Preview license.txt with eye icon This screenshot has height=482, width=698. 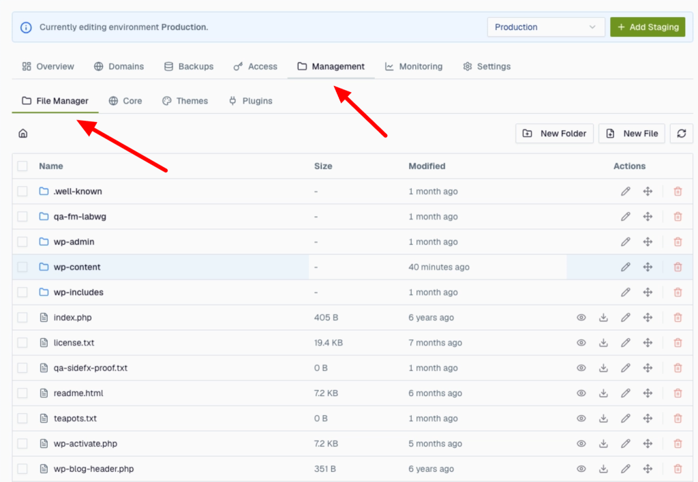(581, 343)
